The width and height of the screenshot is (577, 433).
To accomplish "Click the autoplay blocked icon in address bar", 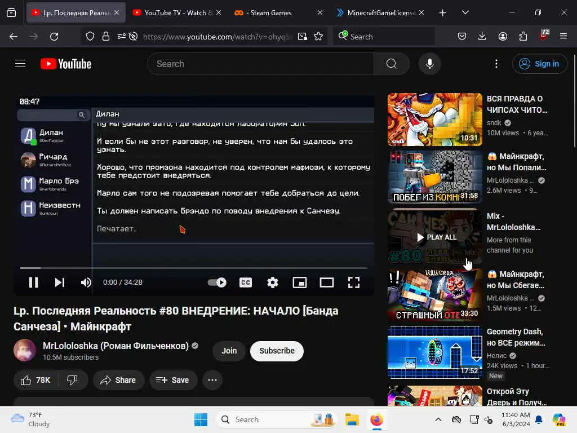I will tap(133, 37).
